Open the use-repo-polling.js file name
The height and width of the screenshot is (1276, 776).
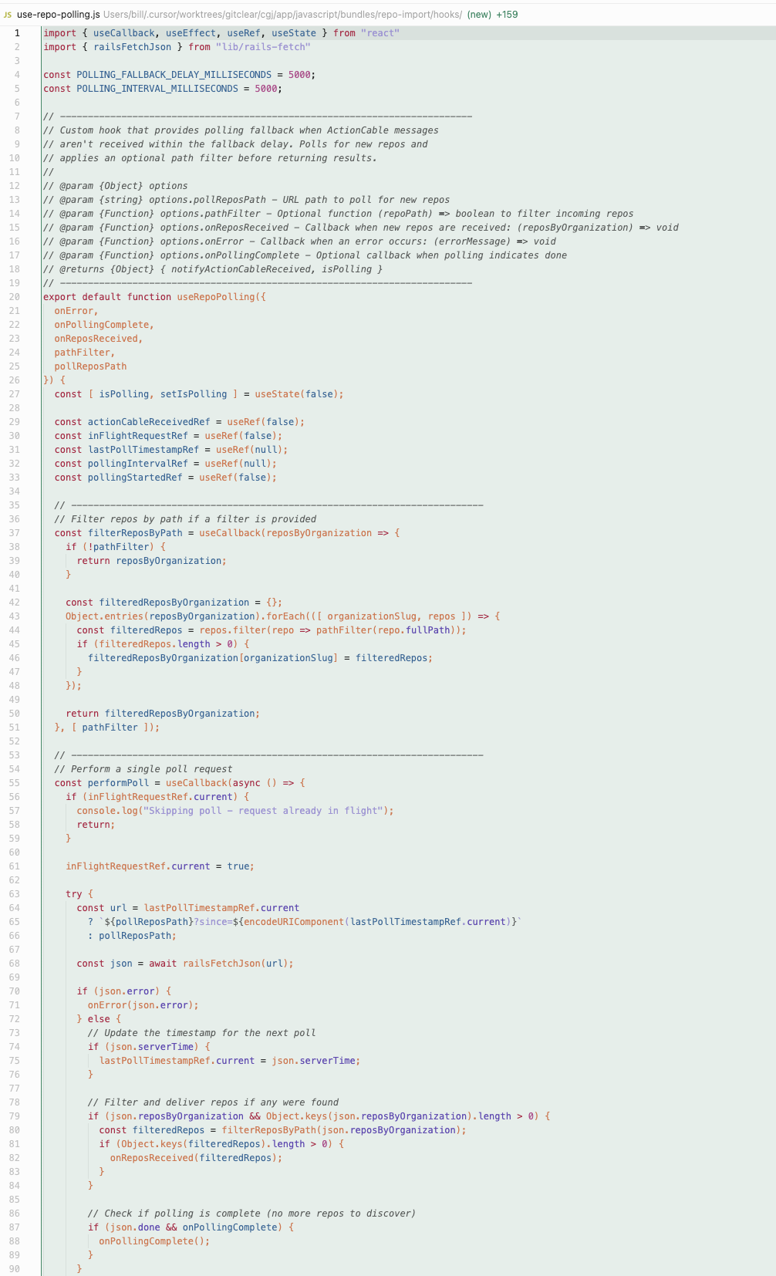(x=59, y=15)
